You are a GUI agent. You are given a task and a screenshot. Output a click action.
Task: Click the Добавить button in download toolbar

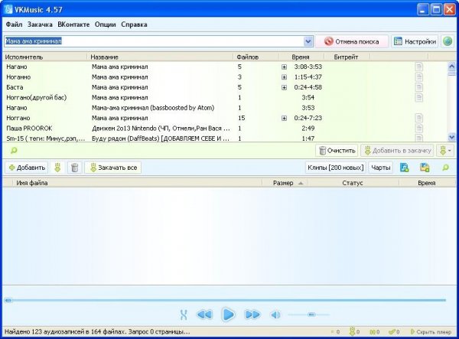pyautogui.click(x=26, y=168)
